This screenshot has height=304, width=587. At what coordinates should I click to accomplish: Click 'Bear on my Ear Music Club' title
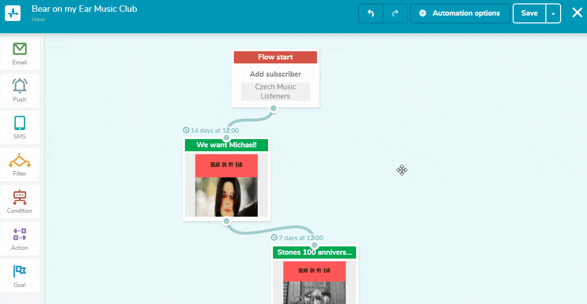pos(84,9)
